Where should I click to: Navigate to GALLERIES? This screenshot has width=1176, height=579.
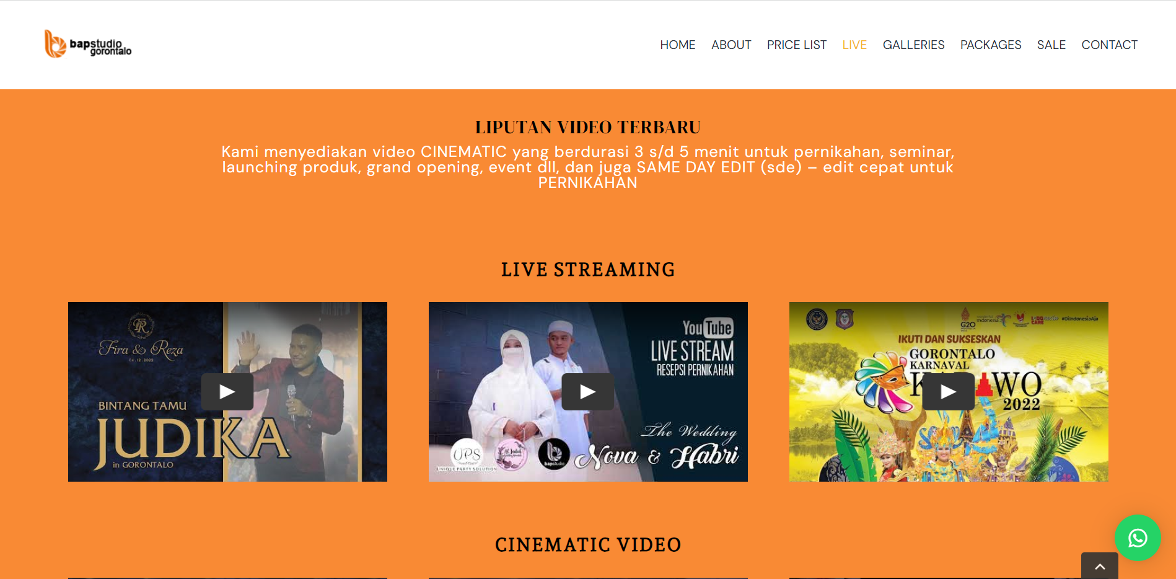pos(913,45)
